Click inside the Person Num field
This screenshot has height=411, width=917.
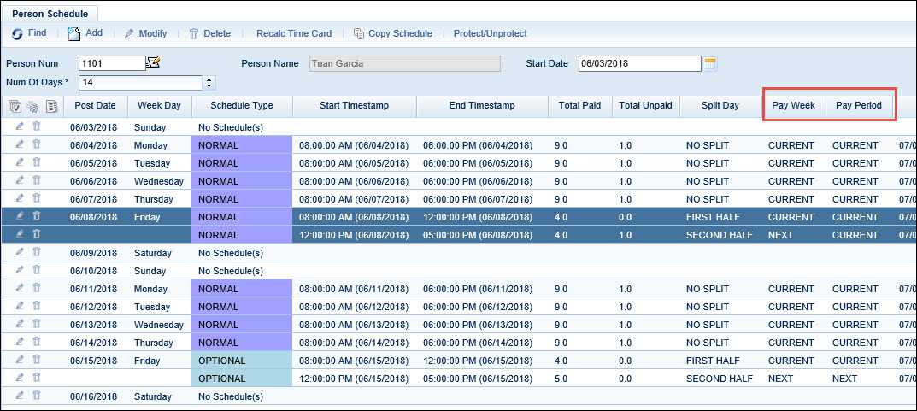click(x=111, y=63)
